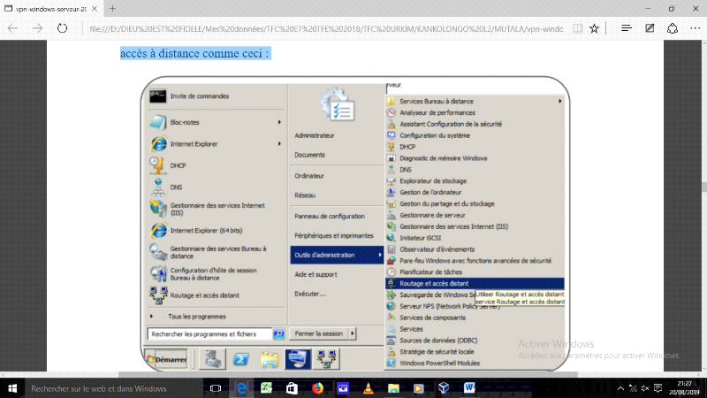Viewport: 707px width, 398px height.
Task: Show hidden tray icons chevron
Action: coord(620,388)
